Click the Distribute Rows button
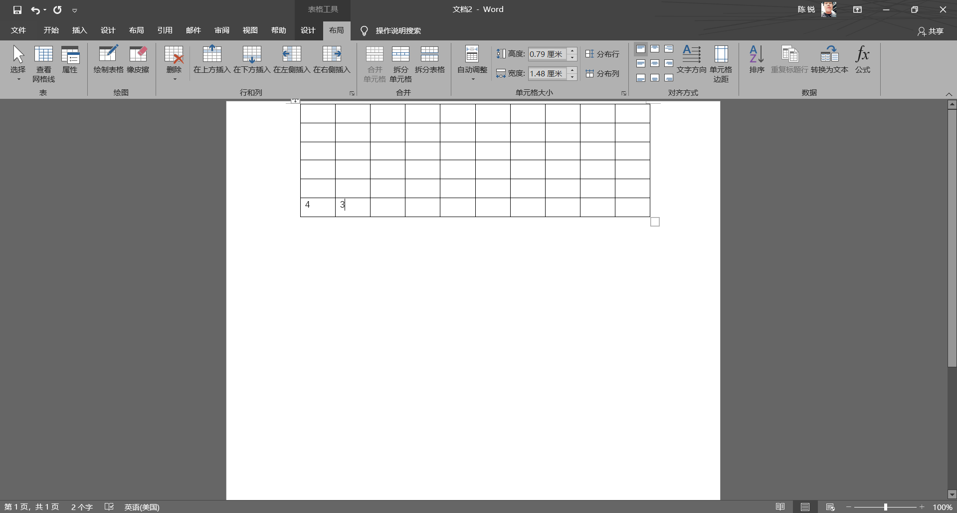Screen dimensions: 957x513 (602, 54)
